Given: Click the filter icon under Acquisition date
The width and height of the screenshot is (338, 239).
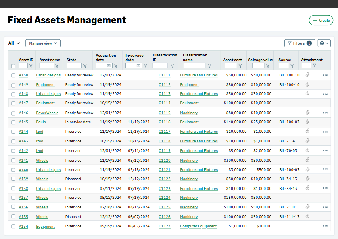Looking at the screenshot, I should (x=116, y=66).
